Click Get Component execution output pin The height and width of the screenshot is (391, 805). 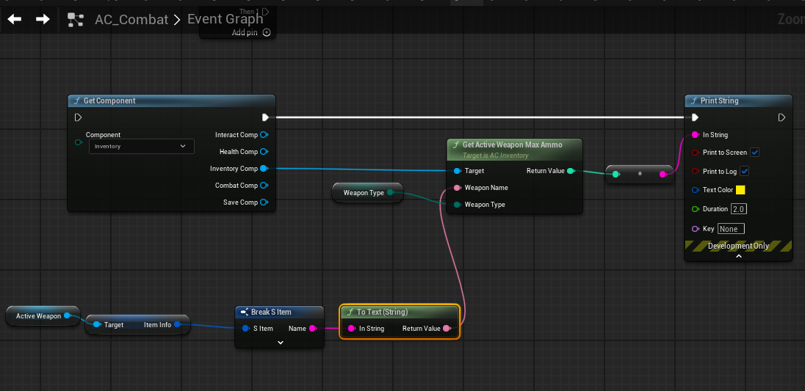[x=265, y=117]
